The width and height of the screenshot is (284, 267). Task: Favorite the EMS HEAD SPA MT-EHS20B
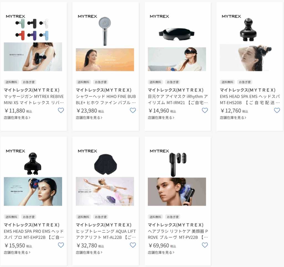click(277, 111)
